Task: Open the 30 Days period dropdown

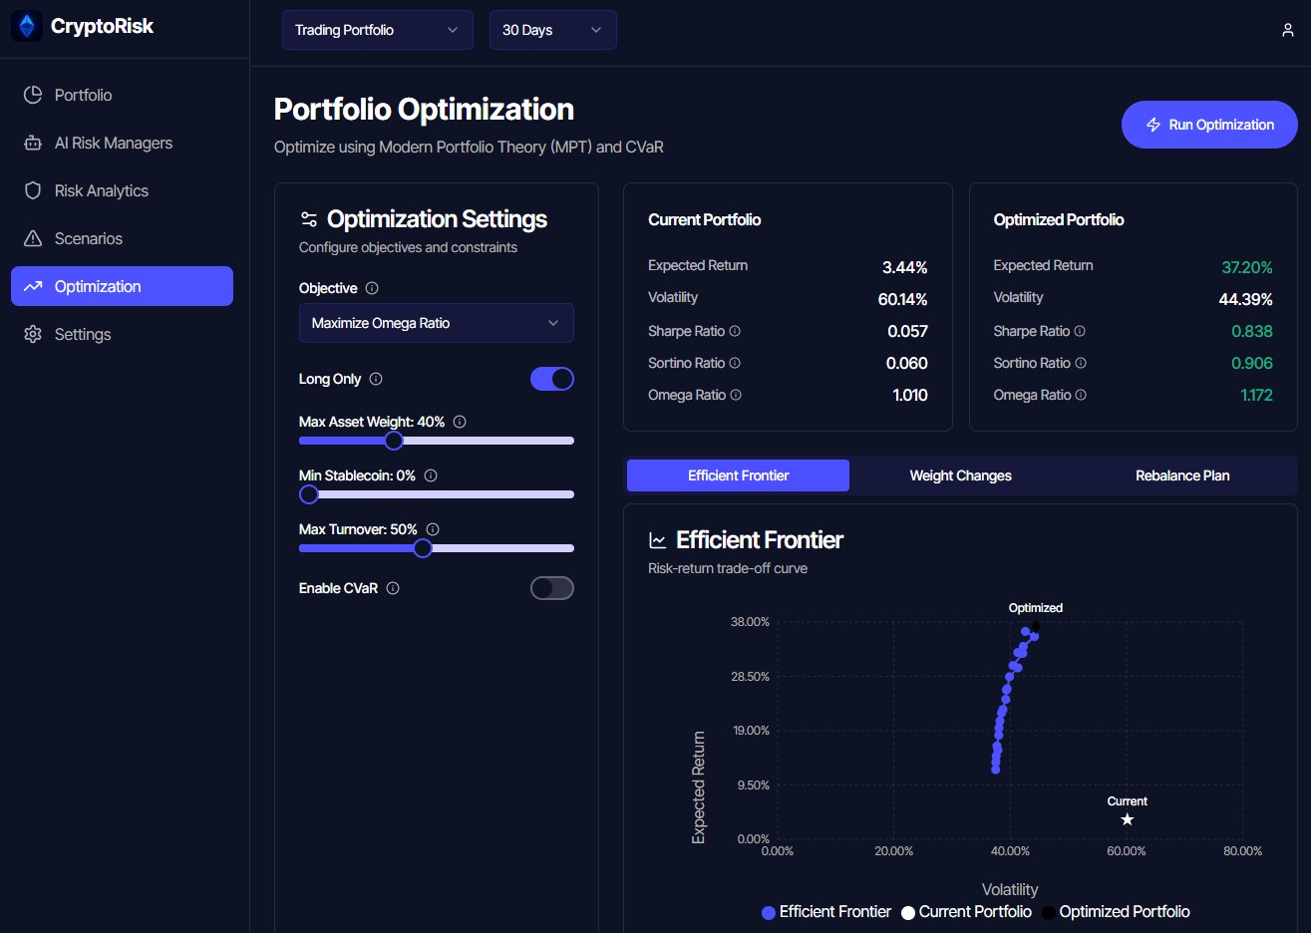Action: 553,30
